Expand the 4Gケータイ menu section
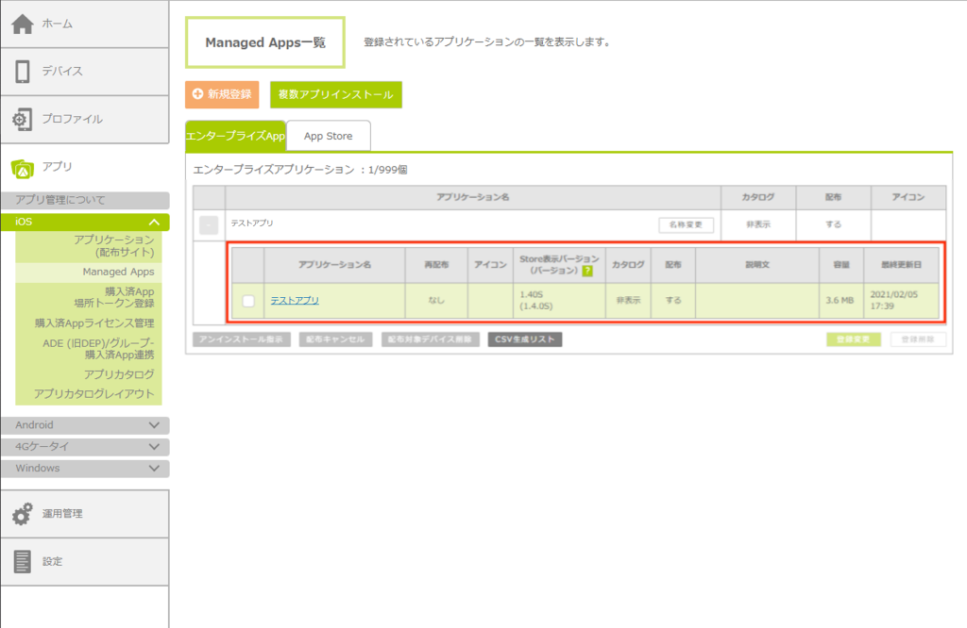Image resolution: width=967 pixels, height=628 pixels. tap(155, 447)
